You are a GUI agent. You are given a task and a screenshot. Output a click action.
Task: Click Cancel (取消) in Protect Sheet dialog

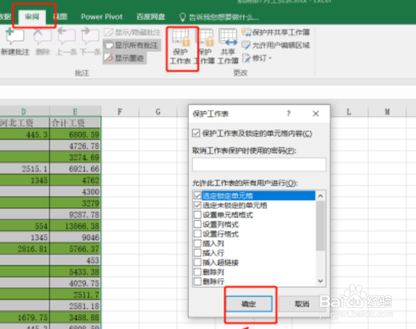tap(302, 304)
